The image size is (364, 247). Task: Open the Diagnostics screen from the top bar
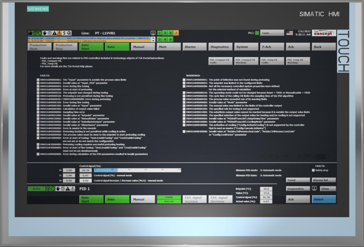coord(220,47)
